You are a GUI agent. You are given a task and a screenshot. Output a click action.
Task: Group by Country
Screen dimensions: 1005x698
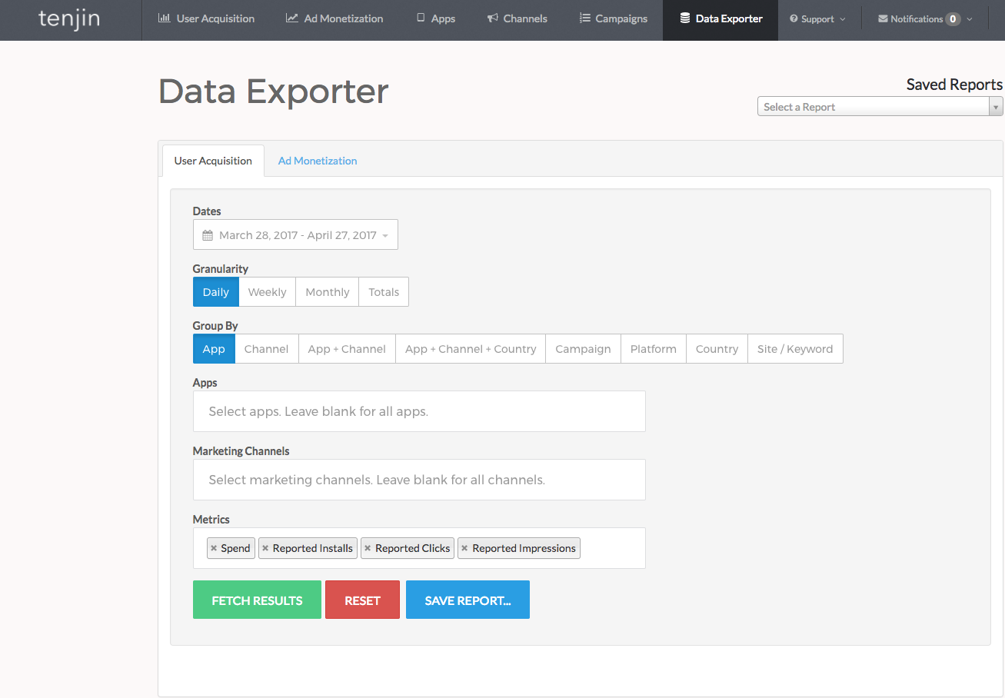tap(717, 349)
